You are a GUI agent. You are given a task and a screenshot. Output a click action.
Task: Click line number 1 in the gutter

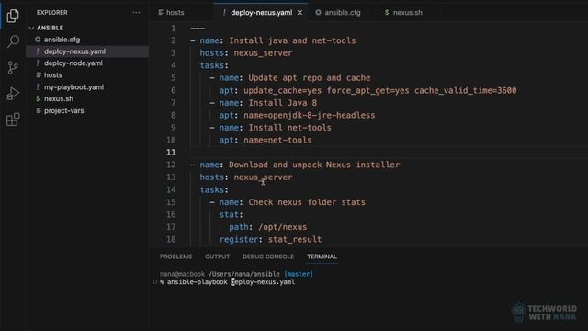(x=174, y=29)
